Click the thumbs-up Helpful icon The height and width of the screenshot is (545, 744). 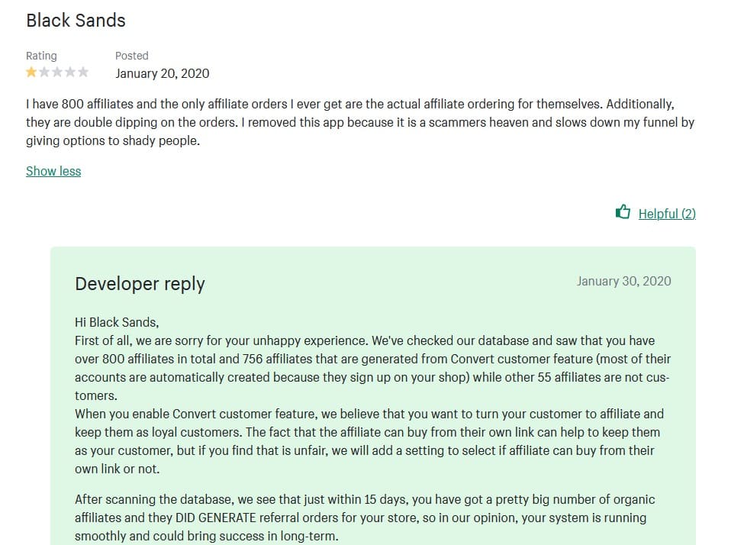pyautogui.click(x=623, y=211)
